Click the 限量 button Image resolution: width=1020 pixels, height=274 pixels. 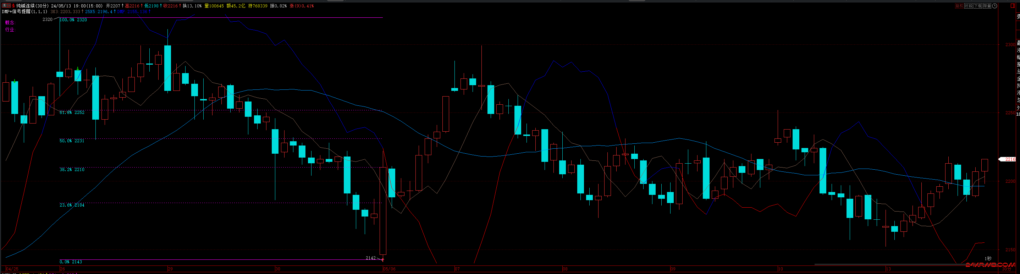point(987,6)
